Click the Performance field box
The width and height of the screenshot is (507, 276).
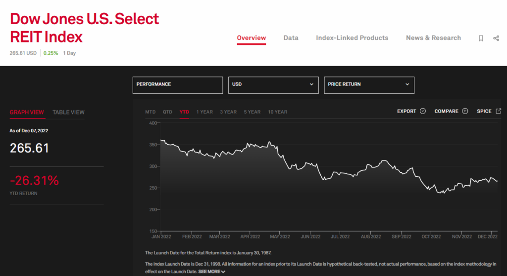coord(178,84)
